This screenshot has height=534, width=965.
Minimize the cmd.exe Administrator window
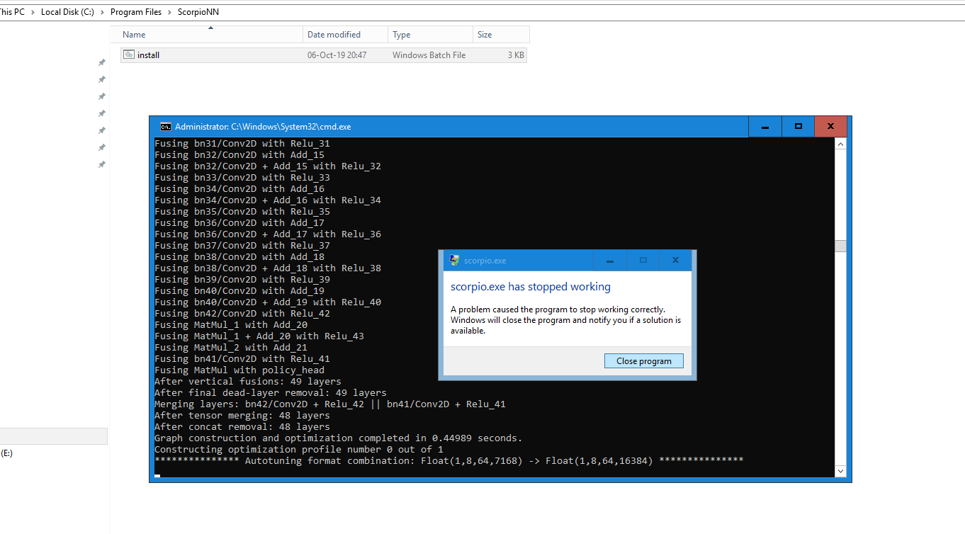(765, 127)
